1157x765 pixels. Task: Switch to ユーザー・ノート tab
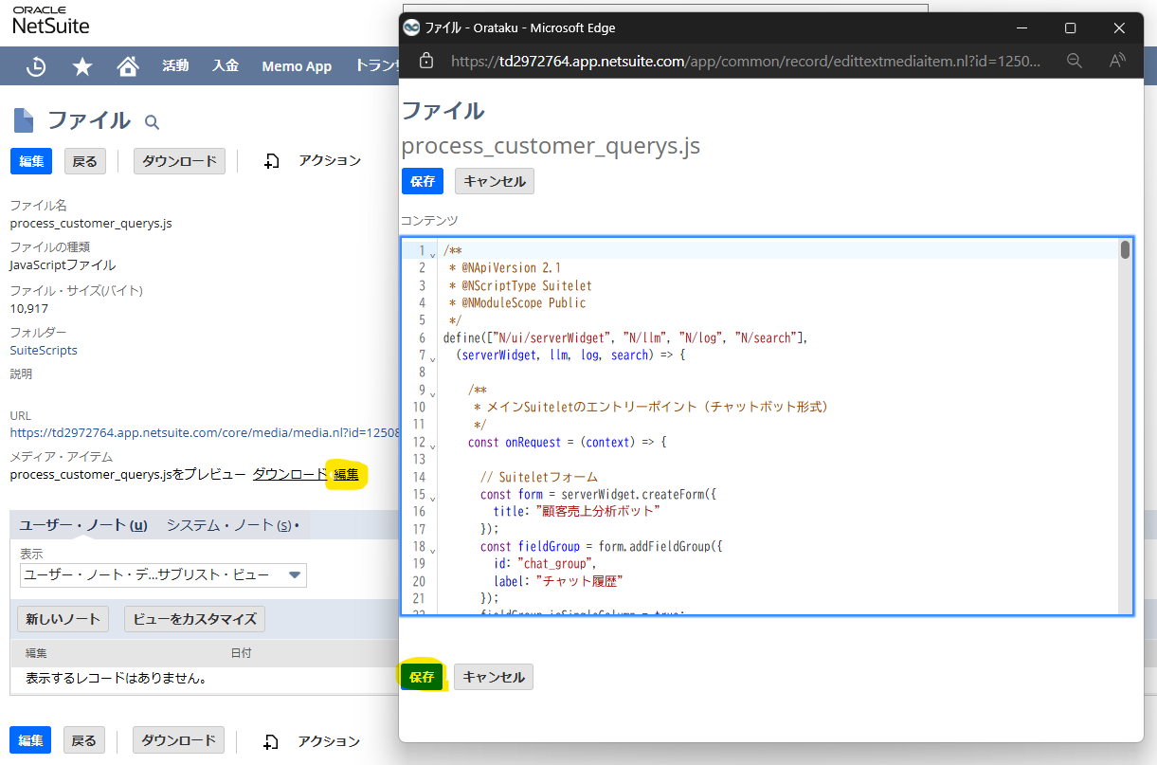pyautogui.click(x=83, y=524)
